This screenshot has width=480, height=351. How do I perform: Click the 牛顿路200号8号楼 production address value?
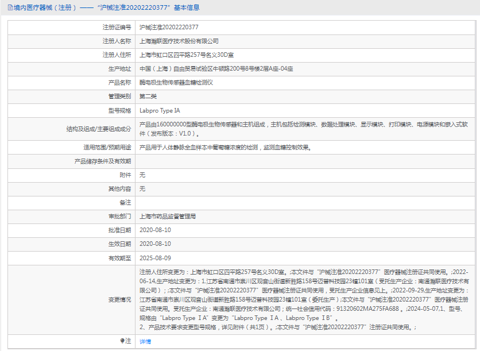(216, 68)
